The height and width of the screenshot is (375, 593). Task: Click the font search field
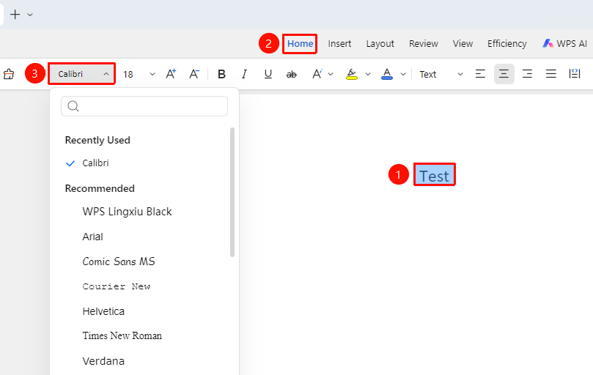click(144, 106)
